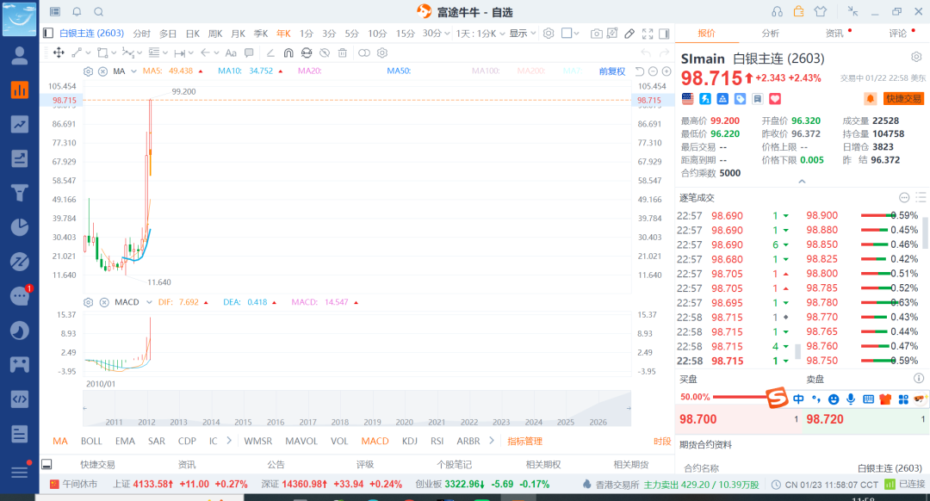Open the text annotation tool (Aa)

click(x=230, y=53)
